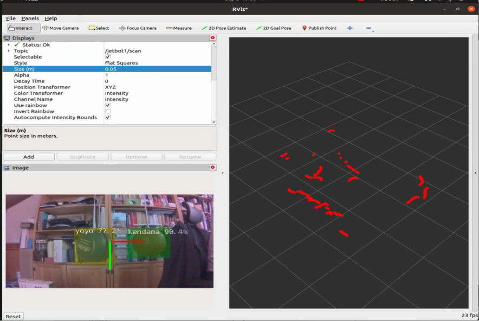The width and height of the screenshot is (479, 321).
Task: Click the Duplicate button
Action: (82, 157)
